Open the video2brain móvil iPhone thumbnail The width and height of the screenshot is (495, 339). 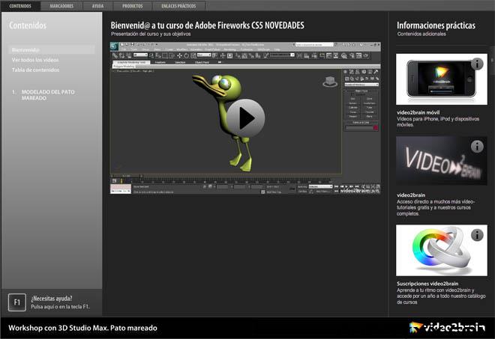point(442,79)
